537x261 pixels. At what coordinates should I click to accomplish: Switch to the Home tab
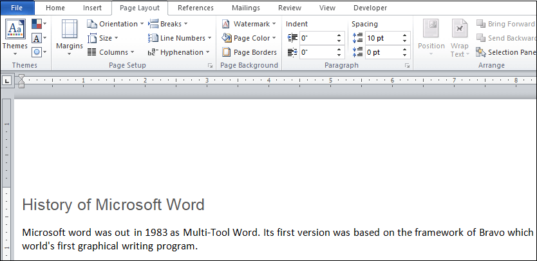55,8
